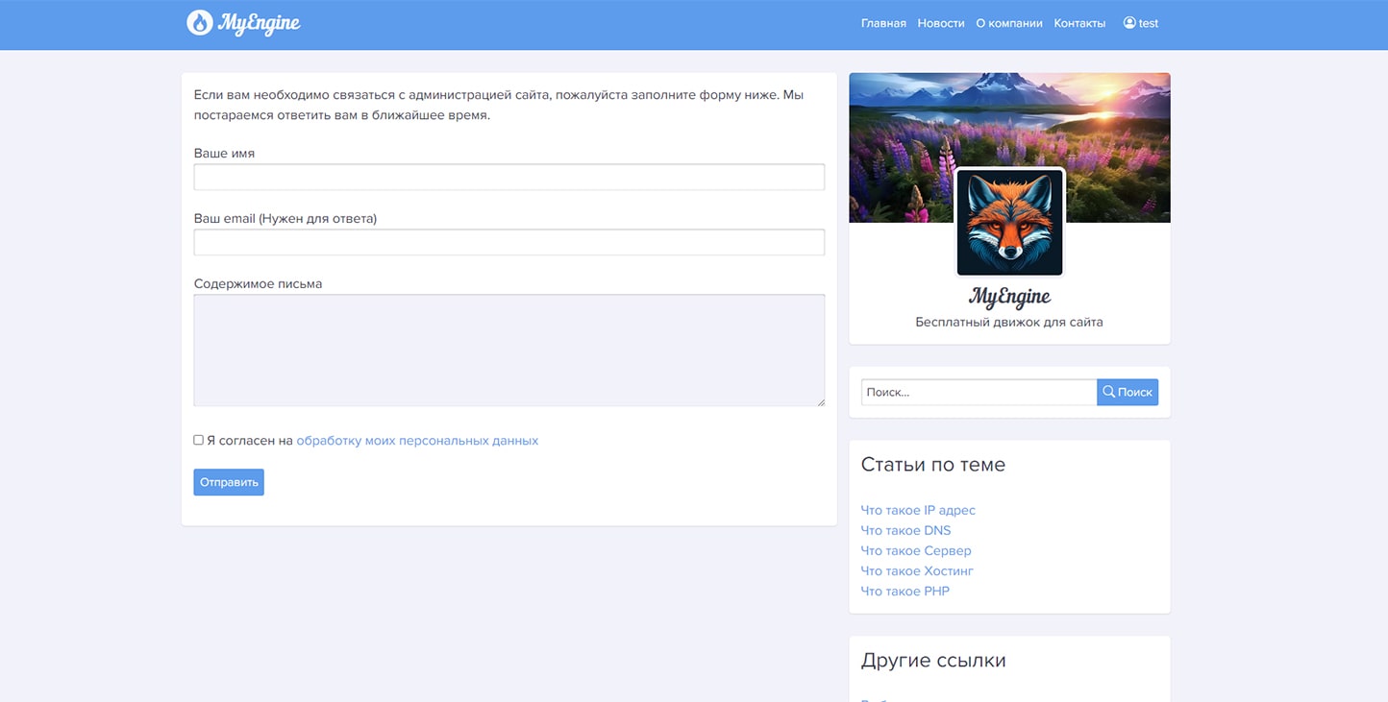Viewport: 1388px width, 702px height.
Task: Click the fox avatar image
Action: pos(1009,223)
